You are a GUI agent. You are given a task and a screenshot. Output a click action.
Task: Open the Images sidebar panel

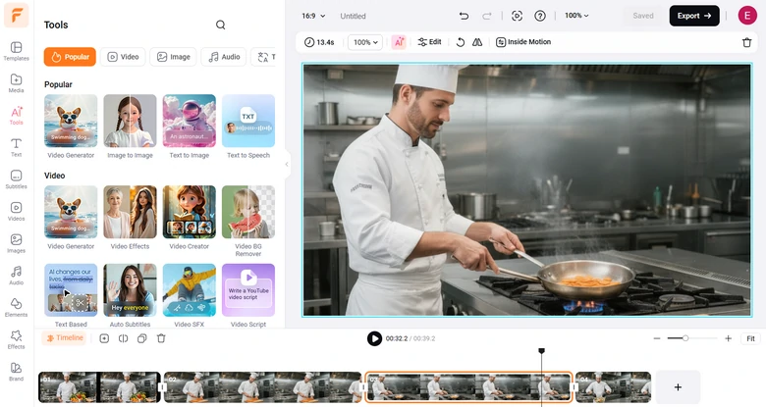[16, 244]
